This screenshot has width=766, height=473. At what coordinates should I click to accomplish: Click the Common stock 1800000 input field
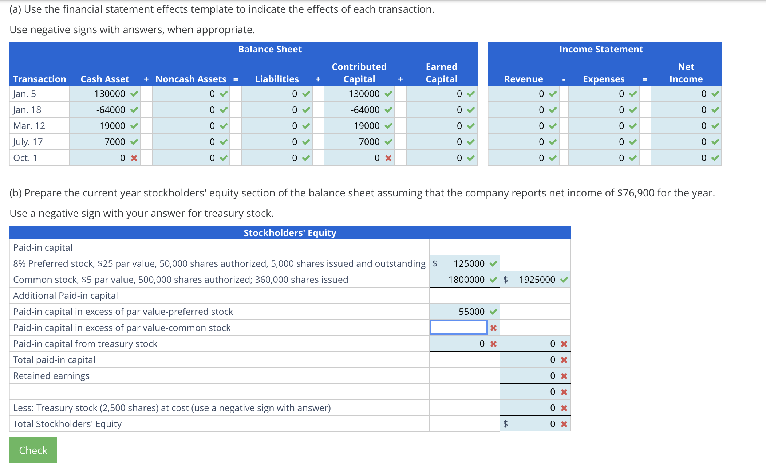[x=459, y=279]
